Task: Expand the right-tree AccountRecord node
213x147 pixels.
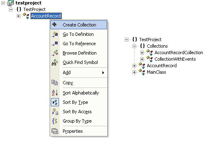Action: coord(134,66)
